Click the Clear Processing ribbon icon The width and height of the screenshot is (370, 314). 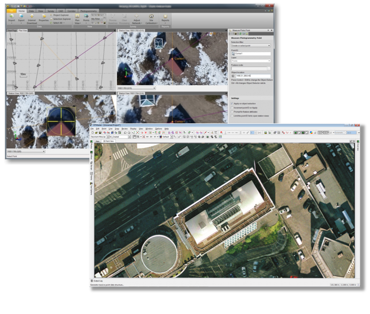pyautogui.click(x=124, y=16)
